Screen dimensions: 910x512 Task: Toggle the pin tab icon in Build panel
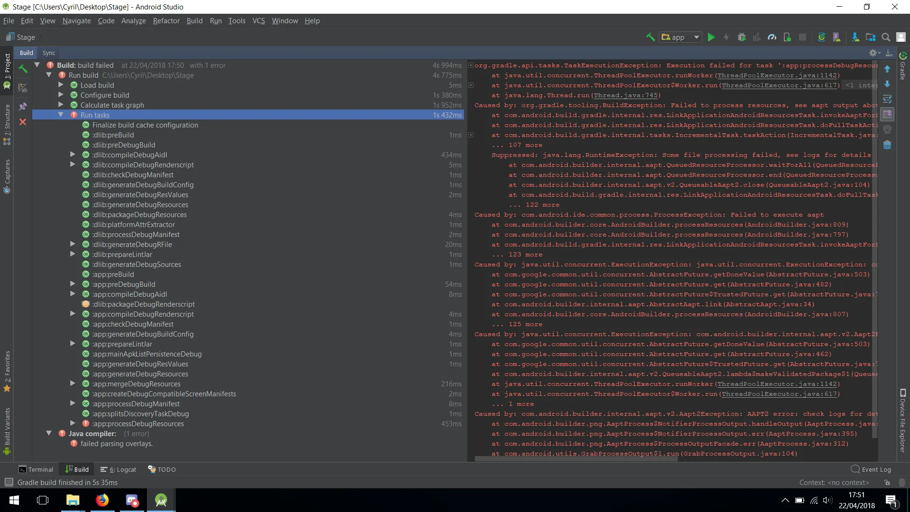tap(22, 106)
